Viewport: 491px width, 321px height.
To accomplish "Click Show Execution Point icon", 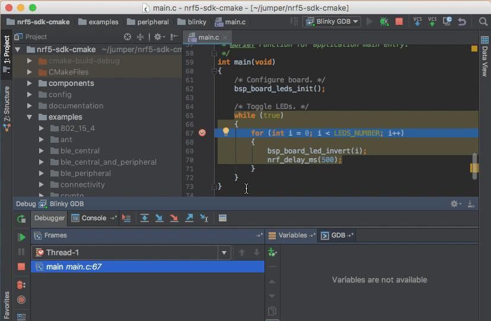I will point(126,218).
